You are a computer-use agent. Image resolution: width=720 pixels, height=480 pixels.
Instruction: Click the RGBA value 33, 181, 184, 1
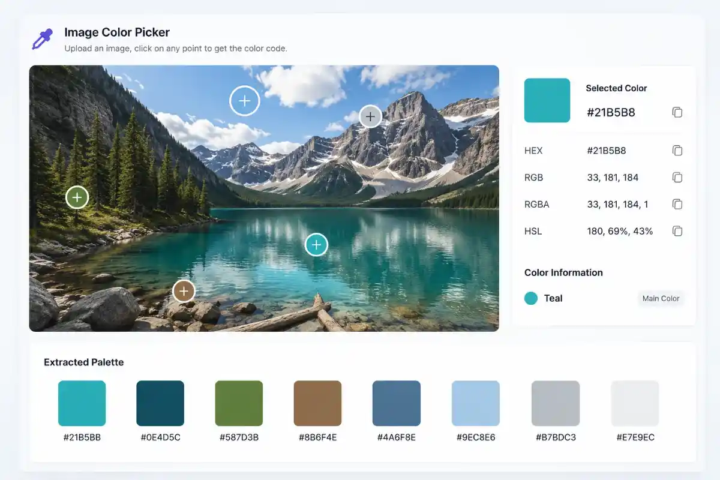[x=617, y=205]
